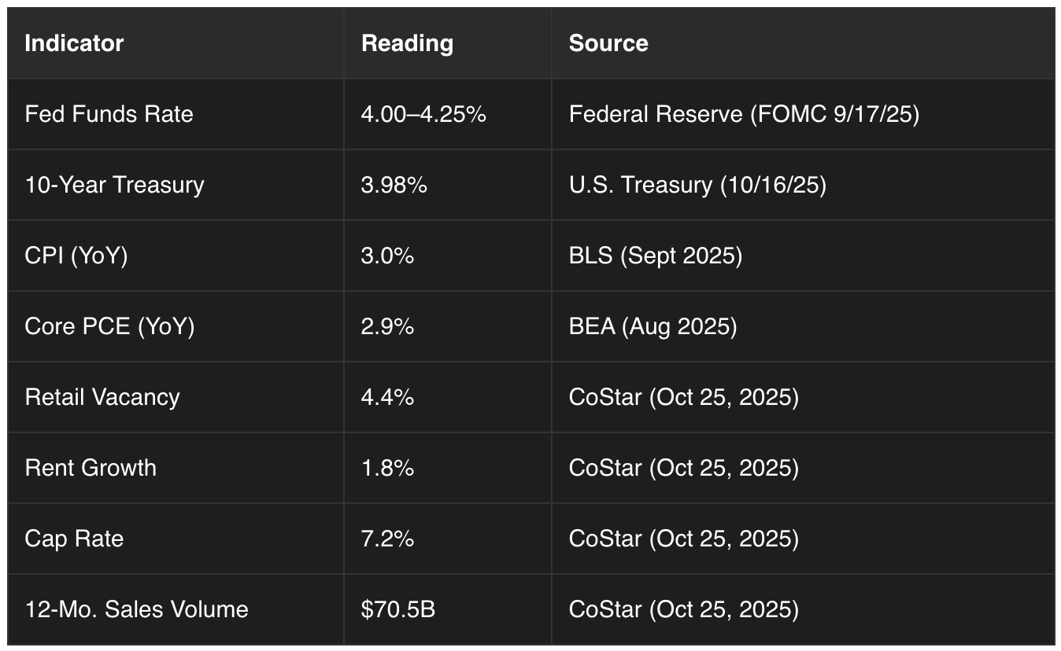
Task: Select the 4.4% reading cell
Action: (x=387, y=397)
